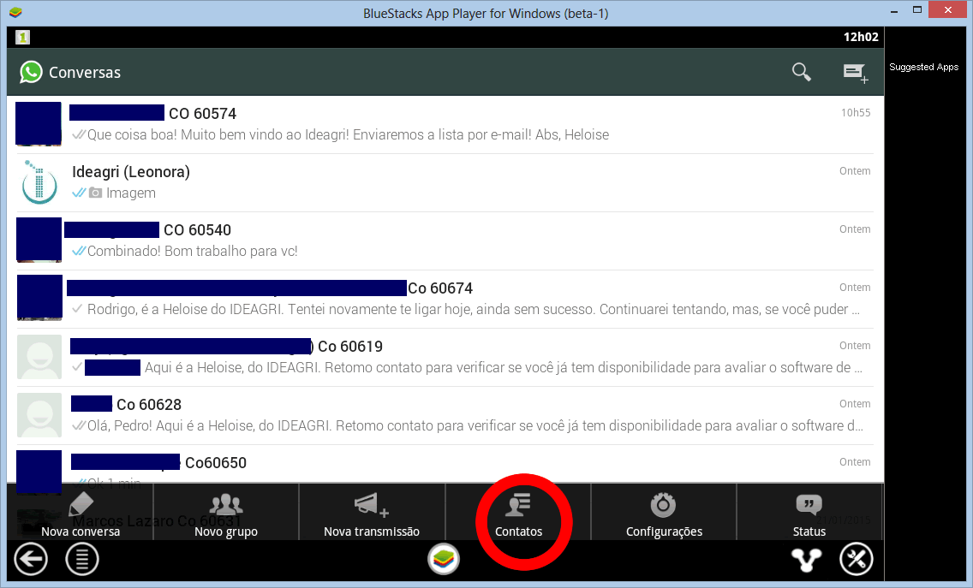Click the BlueStacks back arrow button
Viewport: 973px width, 588px height.
point(31,560)
